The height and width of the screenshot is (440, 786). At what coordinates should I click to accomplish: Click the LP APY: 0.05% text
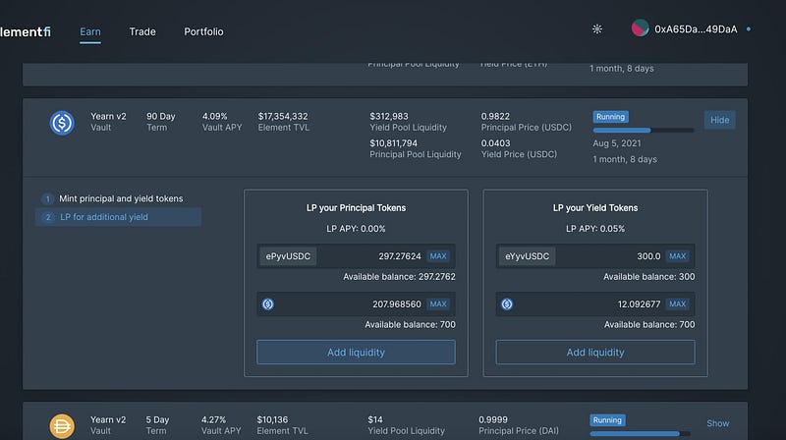[x=595, y=229]
